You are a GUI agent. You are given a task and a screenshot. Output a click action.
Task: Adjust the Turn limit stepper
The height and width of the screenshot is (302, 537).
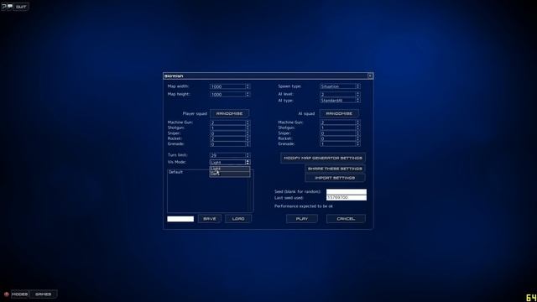(x=248, y=155)
